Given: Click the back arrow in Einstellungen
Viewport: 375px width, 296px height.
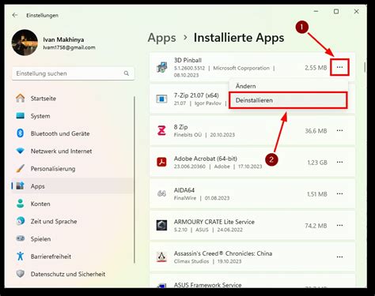Looking at the screenshot, I should tap(15, 15).
